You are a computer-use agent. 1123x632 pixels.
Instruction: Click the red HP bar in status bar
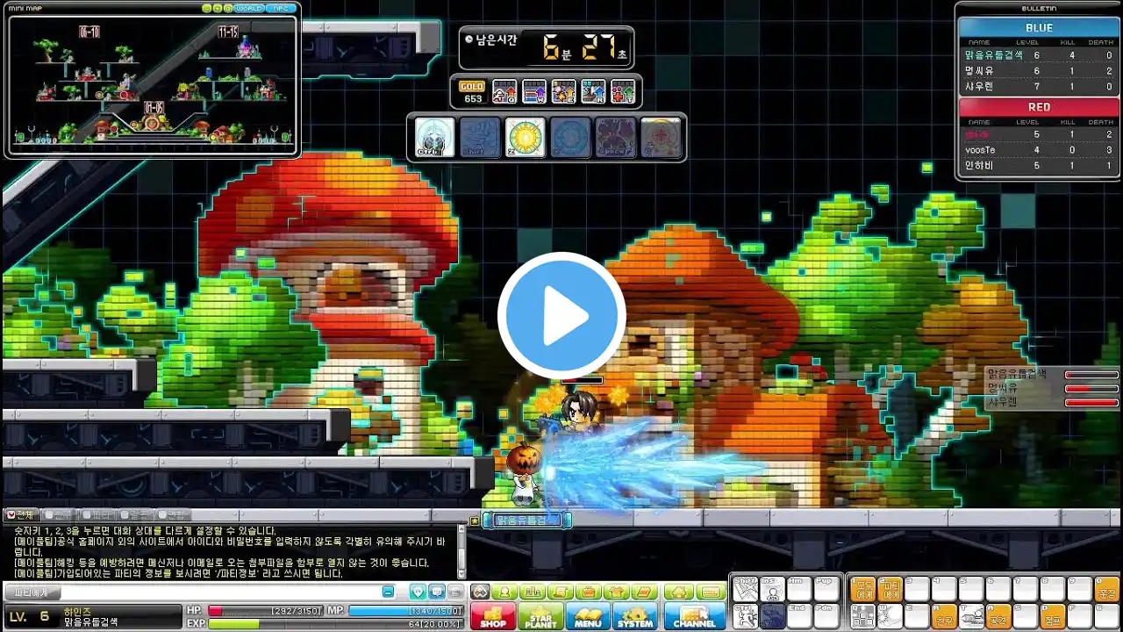(x=265, y=611)
